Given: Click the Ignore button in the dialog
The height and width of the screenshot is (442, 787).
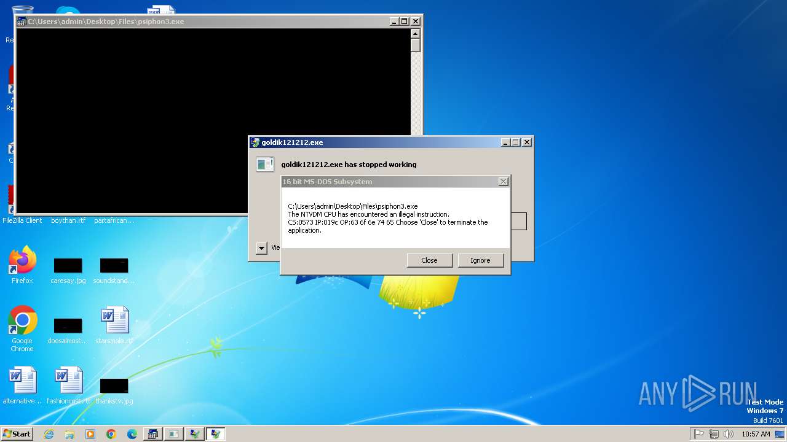Looking at the screenshot, I should pos(480,260).
